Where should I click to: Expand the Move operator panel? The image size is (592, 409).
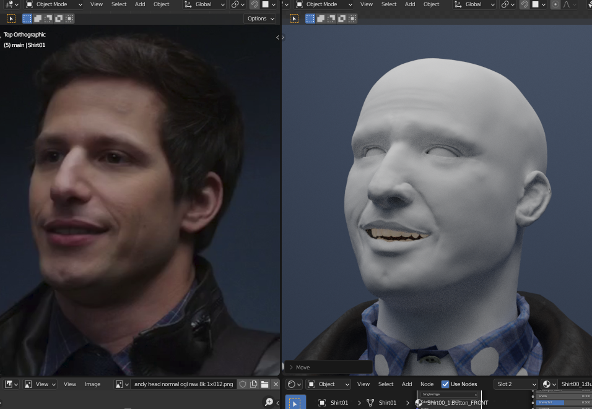pos(328,367)
